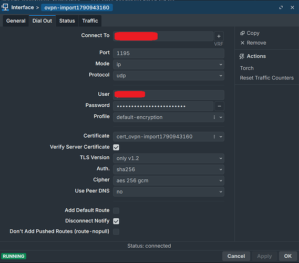Image resolution: width=299 pixels, height=263 pixels.
Task: Open the Certificate three-dot options menu
Action: tap(214, 137)
